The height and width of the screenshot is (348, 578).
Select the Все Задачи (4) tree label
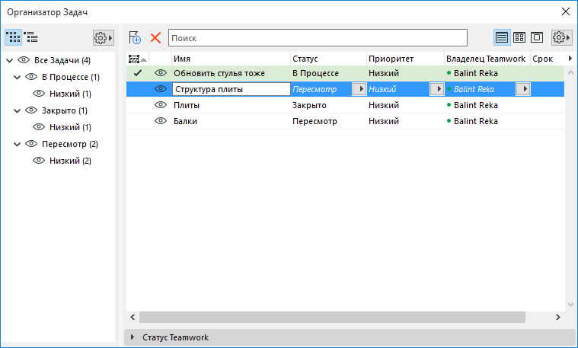pos(62,60)
